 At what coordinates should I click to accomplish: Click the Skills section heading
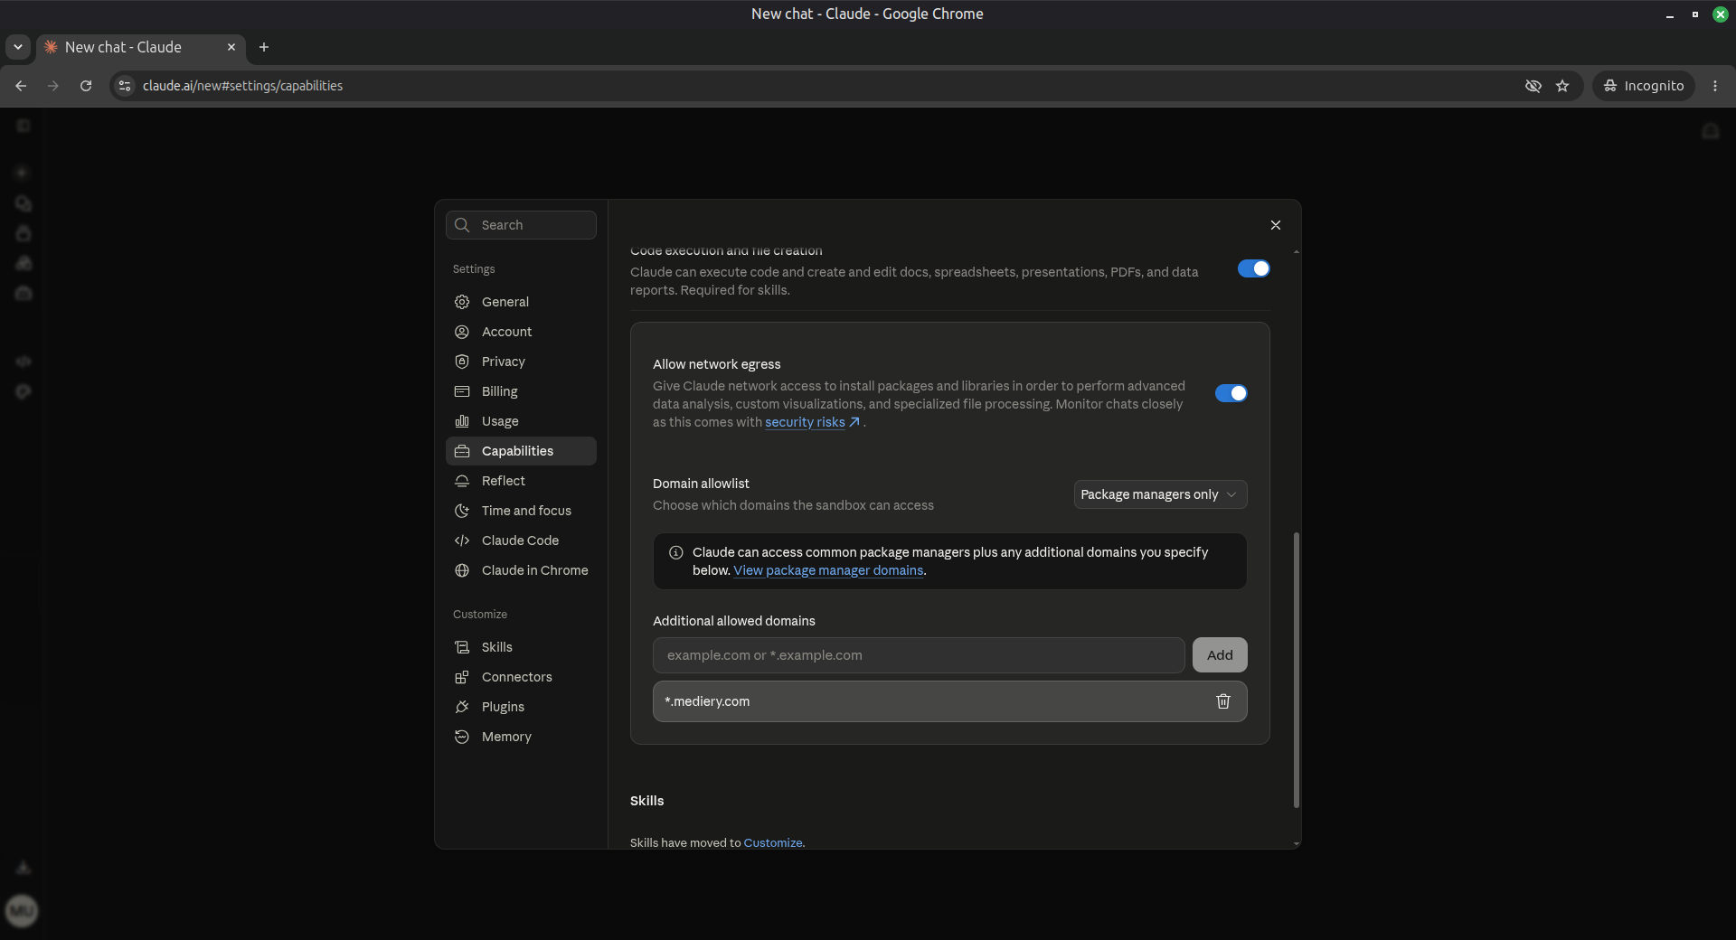click(646, 801)
